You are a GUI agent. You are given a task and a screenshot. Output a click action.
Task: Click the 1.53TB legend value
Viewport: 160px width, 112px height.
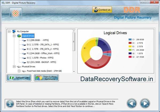click(x=140, y=53)
